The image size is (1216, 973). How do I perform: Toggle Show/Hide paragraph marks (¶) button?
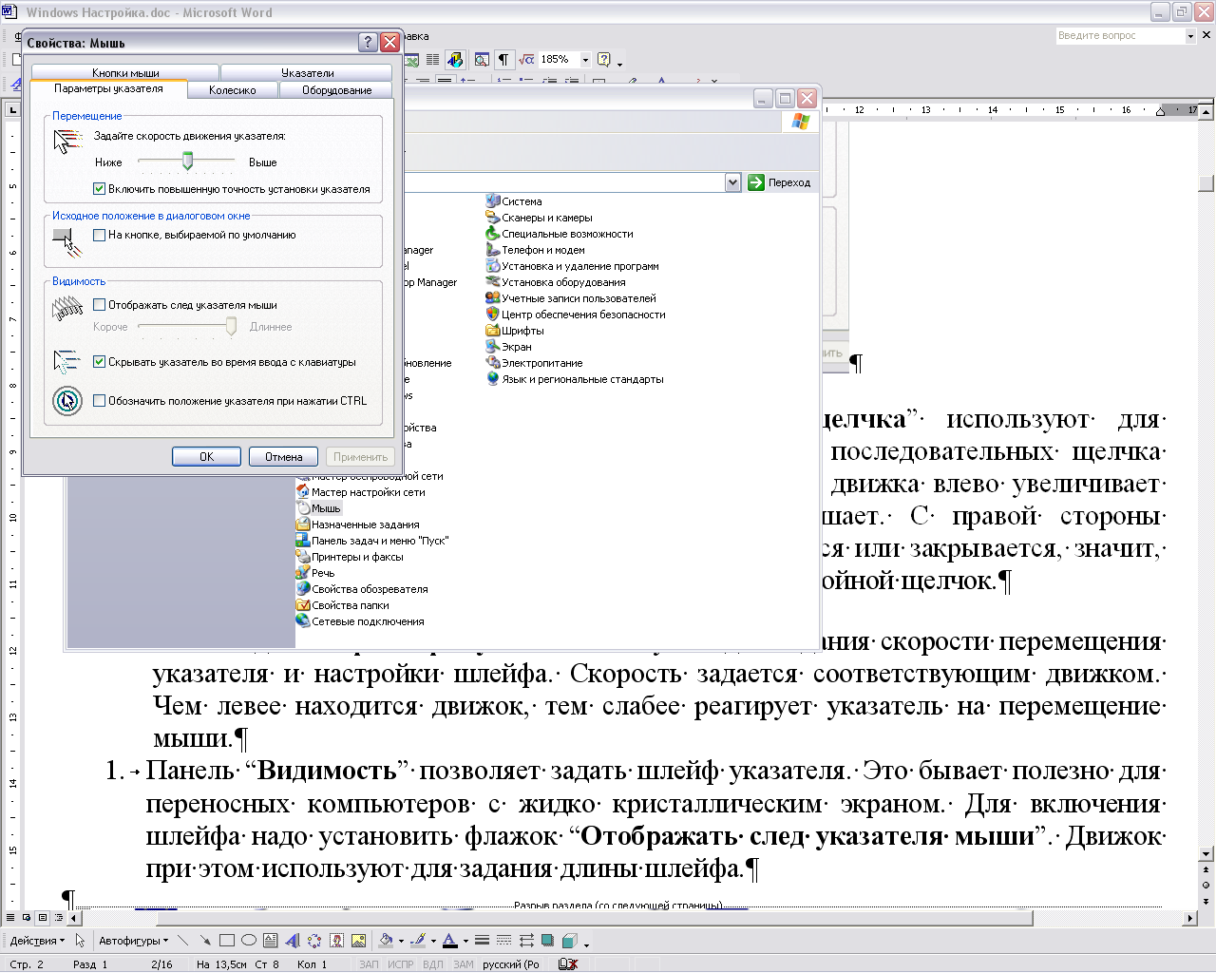(503, 60)
